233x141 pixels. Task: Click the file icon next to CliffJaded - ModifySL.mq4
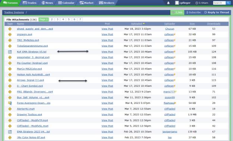click(10, 126)
